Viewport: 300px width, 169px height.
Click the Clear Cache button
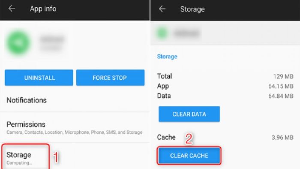tap(189, 156)
